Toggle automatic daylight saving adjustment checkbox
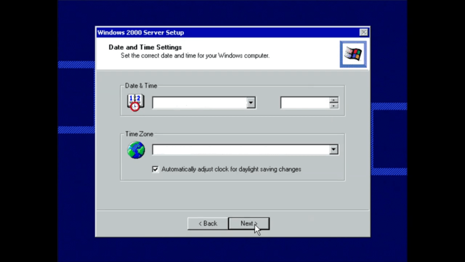 tap(155, 169)
